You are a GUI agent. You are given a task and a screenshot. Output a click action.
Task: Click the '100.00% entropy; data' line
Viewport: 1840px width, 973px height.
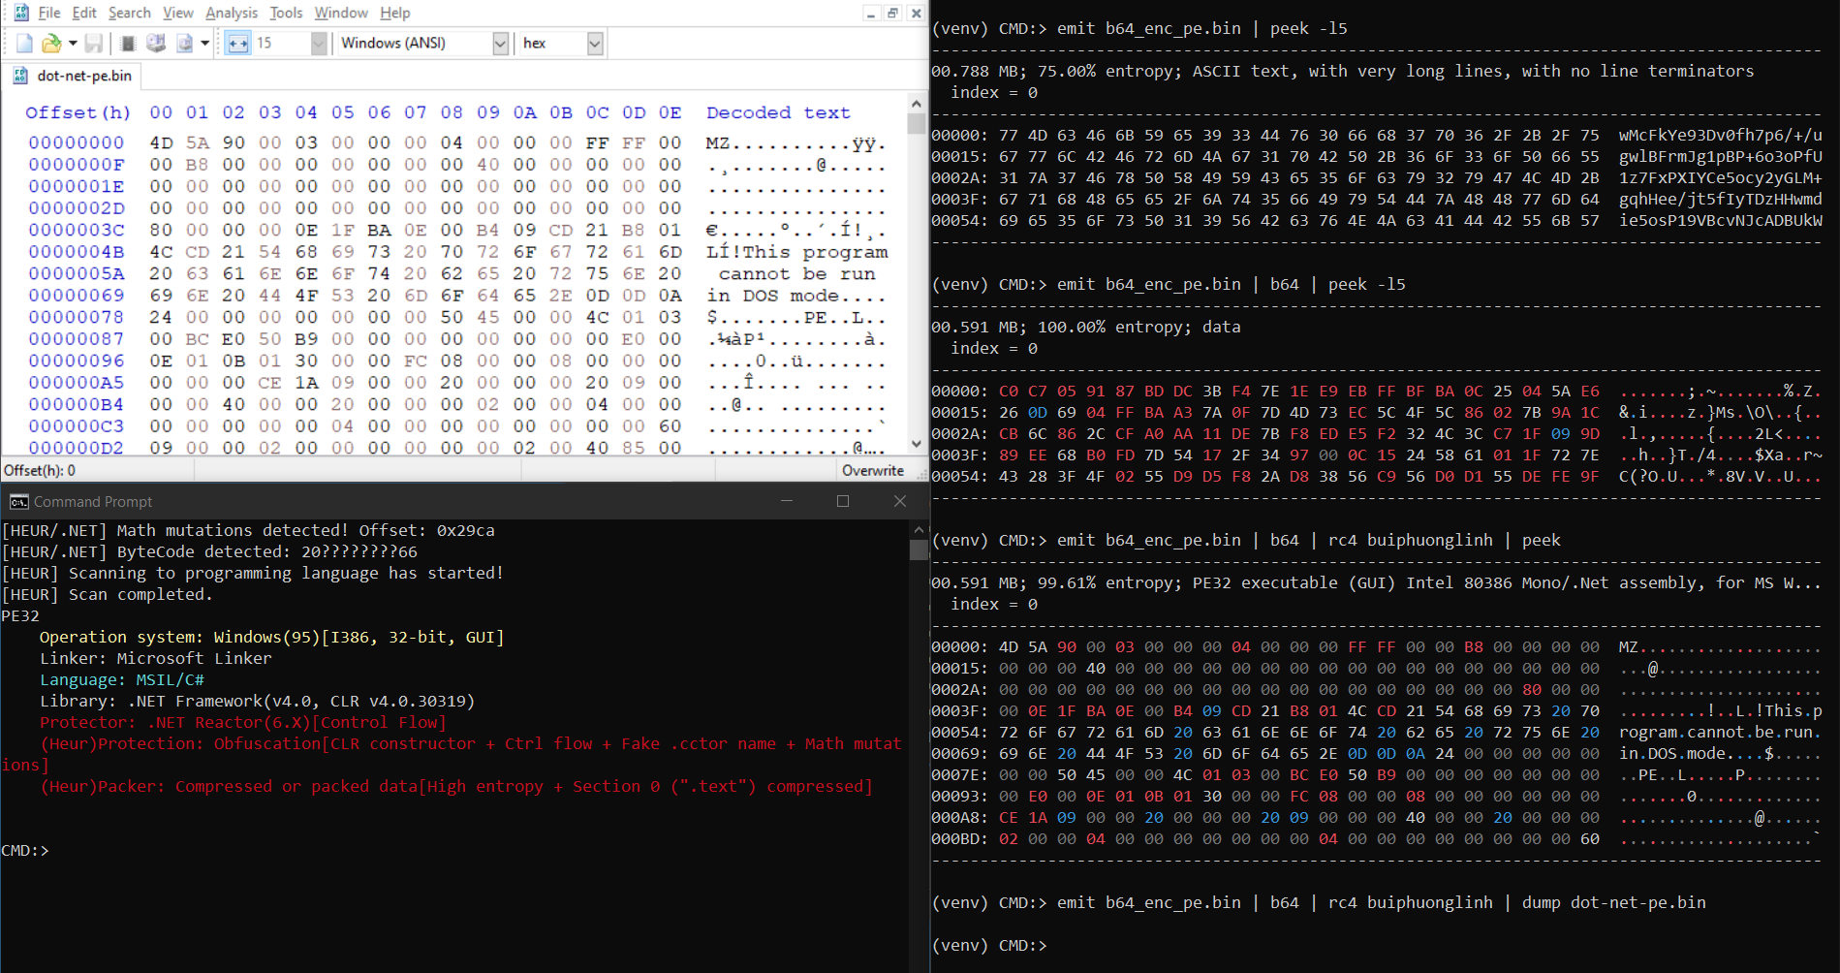pos(1086,327)
